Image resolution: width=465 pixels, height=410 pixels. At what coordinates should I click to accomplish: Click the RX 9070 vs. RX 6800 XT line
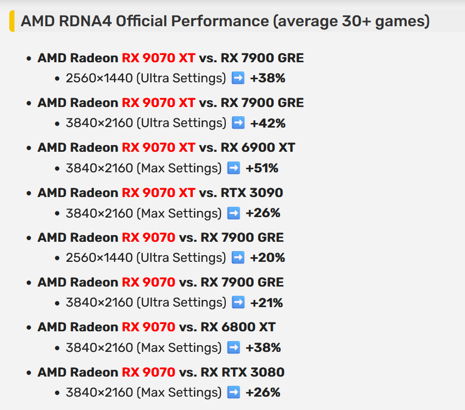(156, 327)
